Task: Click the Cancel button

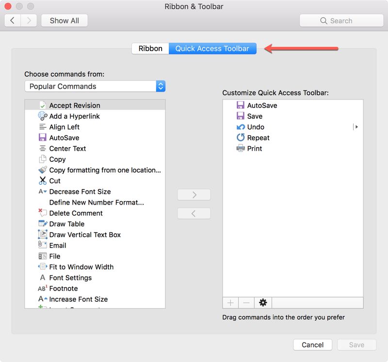Action: point(312,345)
